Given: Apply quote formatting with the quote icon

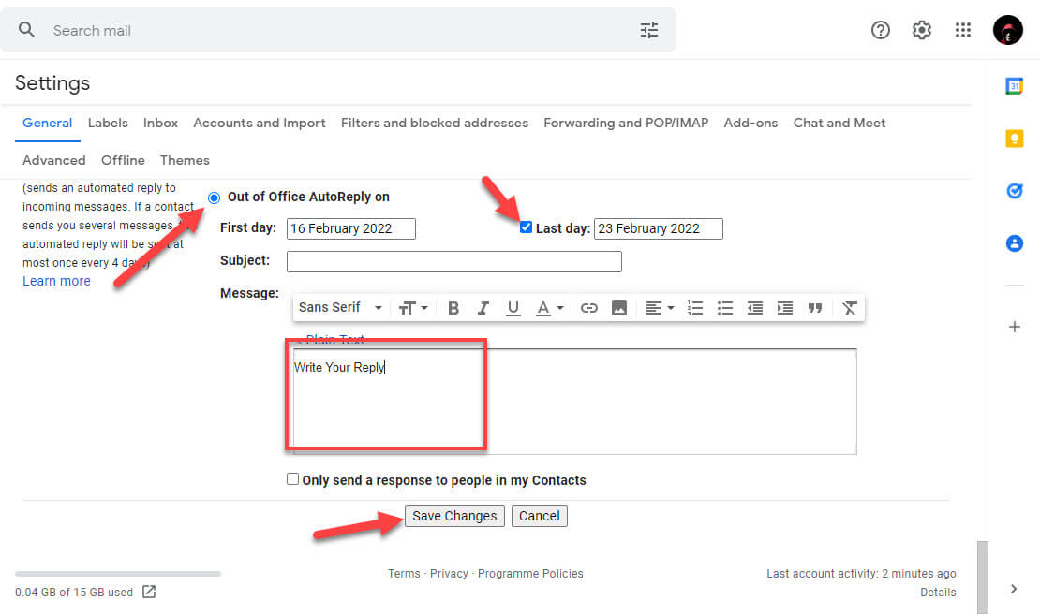Looking at the screenshot, I should [x=815, y=308].
